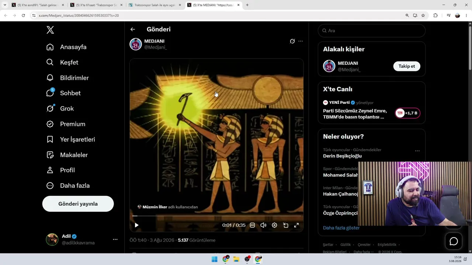Open the Bildirimler notifications page
472x265 pixels.
point(68,78)
